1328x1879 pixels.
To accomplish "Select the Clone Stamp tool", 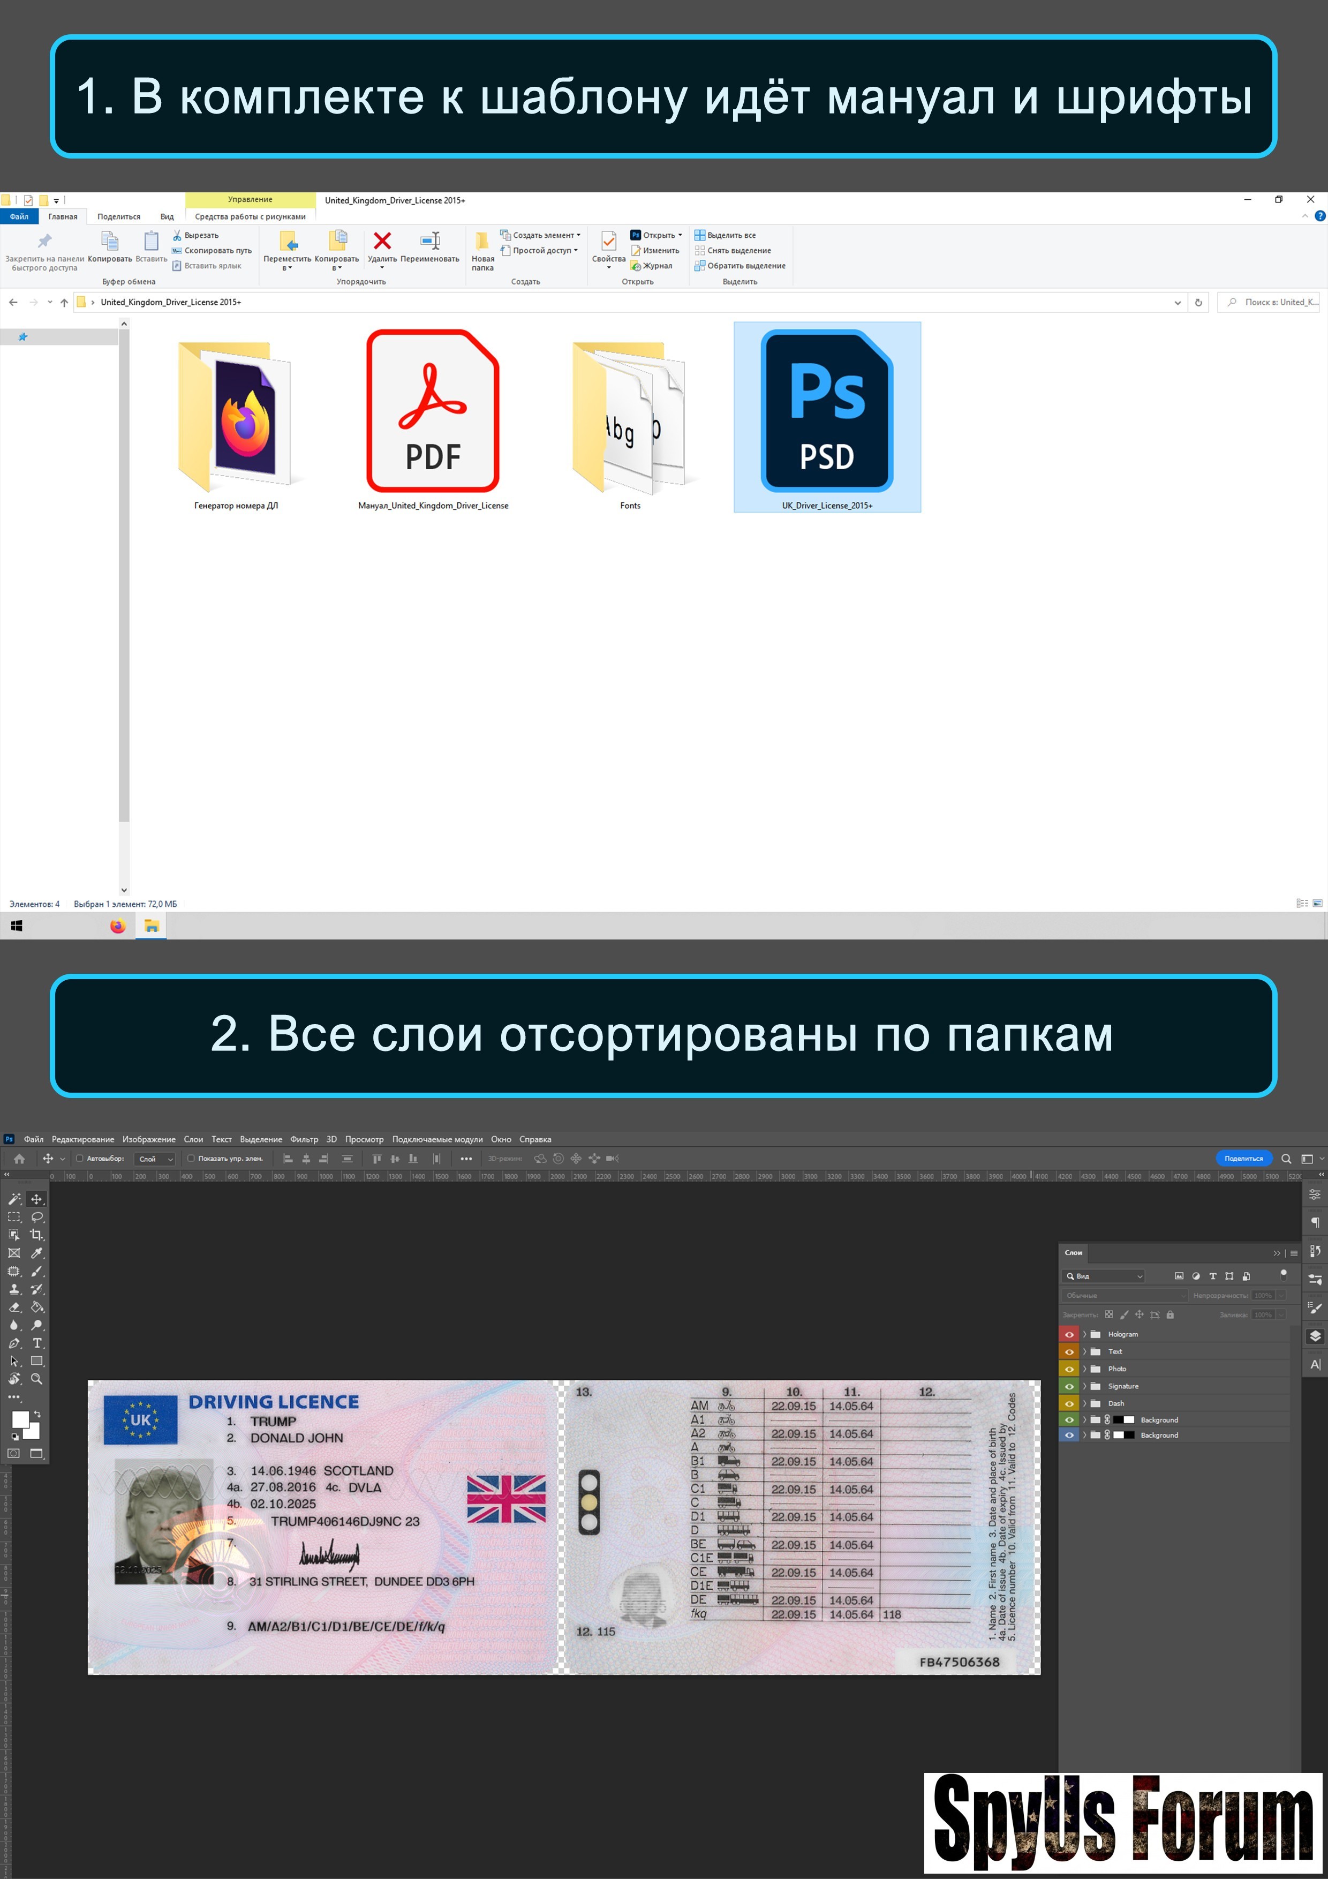I will click(14, 1289).
